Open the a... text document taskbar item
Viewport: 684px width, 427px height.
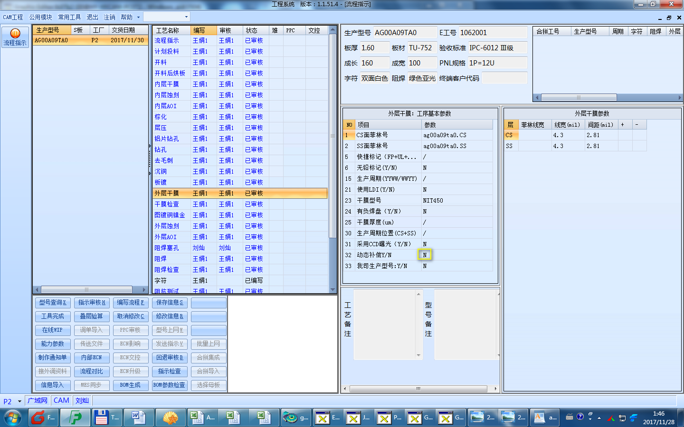pyautogui.click(x=545, y=418)
